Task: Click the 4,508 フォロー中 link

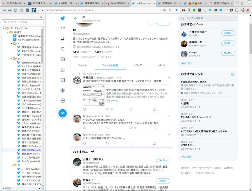Action: click(82, 52)
